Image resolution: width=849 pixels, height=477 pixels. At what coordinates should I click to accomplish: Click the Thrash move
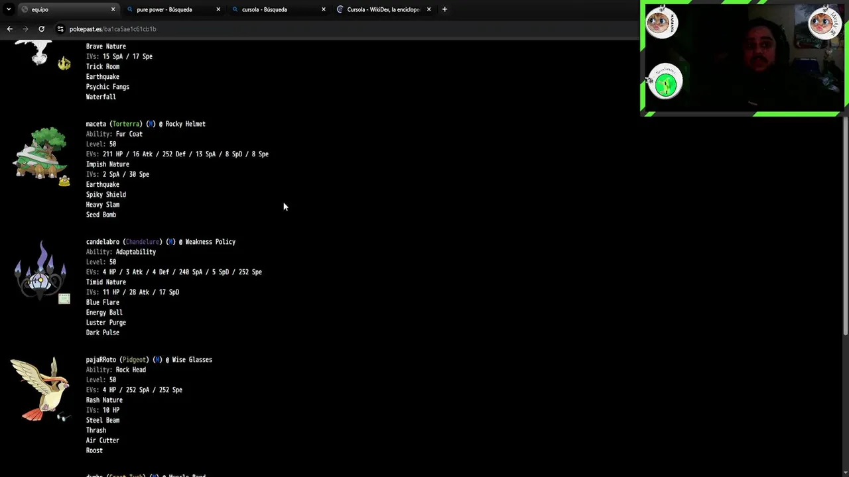[96, 430]
